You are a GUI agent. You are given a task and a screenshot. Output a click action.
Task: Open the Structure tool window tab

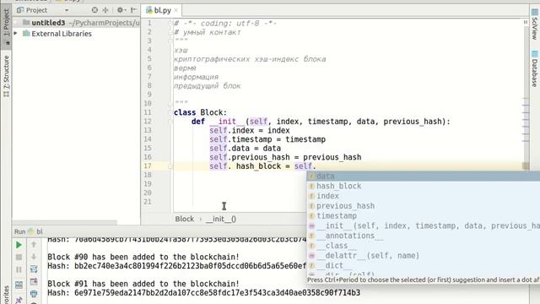6,75
